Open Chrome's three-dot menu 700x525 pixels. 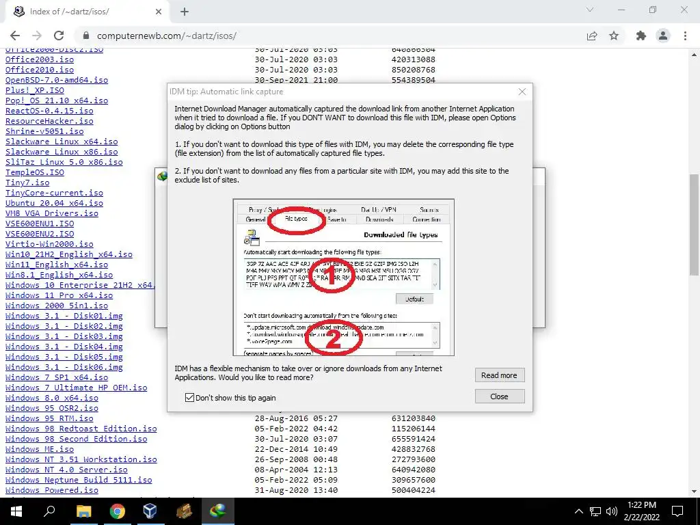pyautogui.click(x=685, y=36)
